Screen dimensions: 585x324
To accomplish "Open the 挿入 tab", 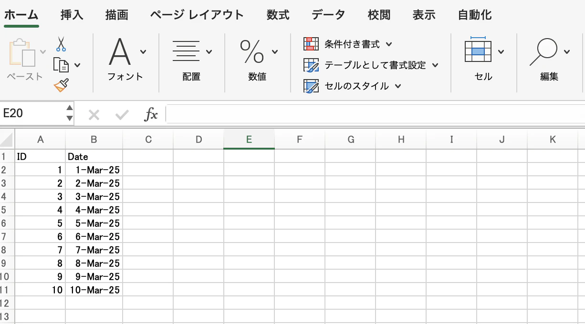I will pos(72,15).
